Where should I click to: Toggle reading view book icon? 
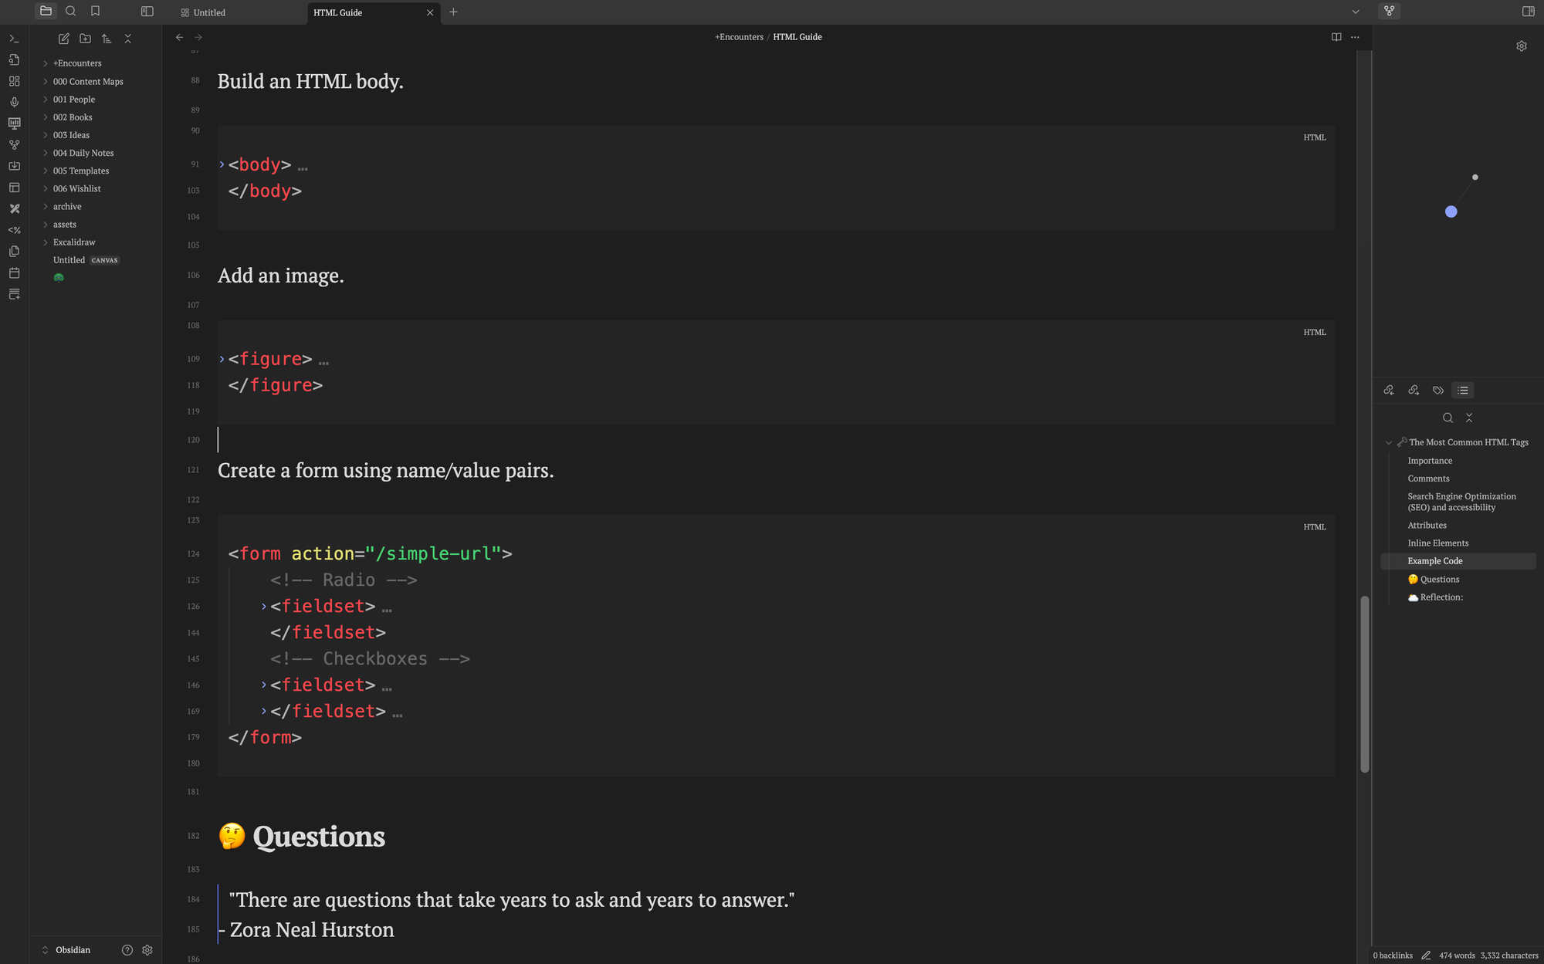pyautogui.click(x=1336, y=37)
